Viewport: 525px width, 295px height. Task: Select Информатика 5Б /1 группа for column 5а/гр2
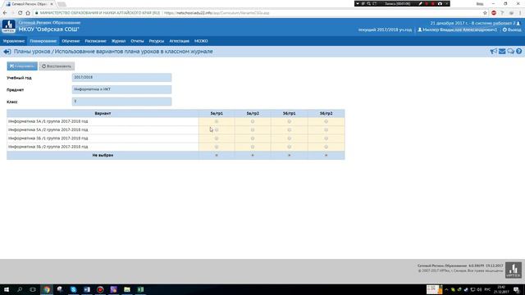(253, 138)
